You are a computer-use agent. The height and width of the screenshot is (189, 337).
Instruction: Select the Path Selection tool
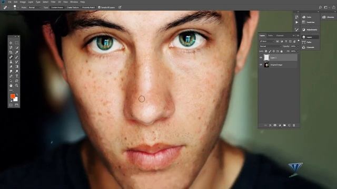point(11,81)
